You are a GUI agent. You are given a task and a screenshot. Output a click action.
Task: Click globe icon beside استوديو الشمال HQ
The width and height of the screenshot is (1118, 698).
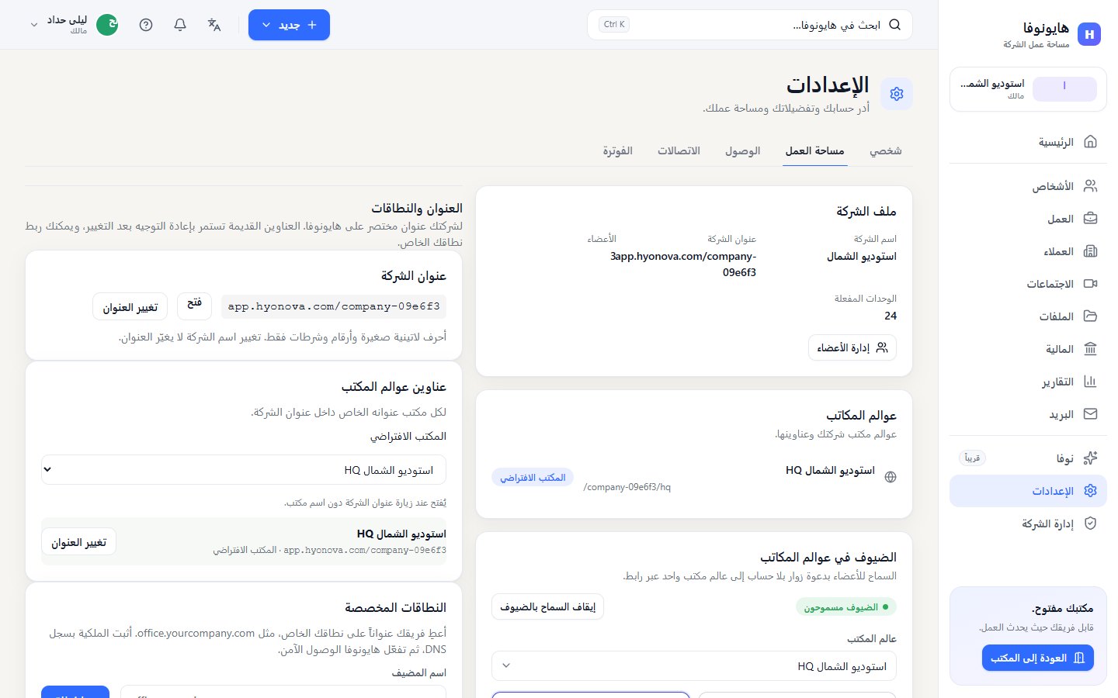click(x=891, y=477)
